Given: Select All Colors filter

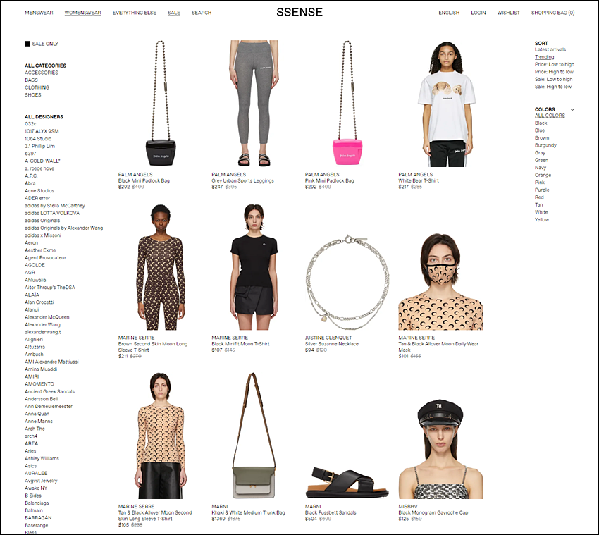Looking at the screenshot, I should pos(550,116).
